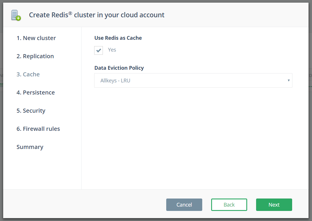Uncheck the "Yes" Use Redis as Cache checkbox
Viewport: 312px width, 221px height.
point(98,50)
